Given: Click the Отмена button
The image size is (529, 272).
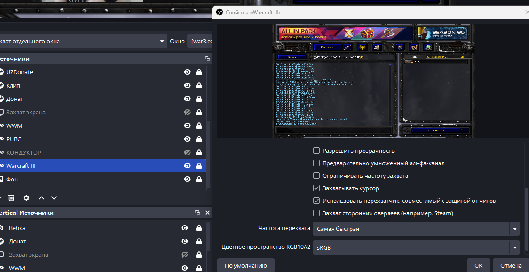Looking at the screenshot, I should 511,266.
